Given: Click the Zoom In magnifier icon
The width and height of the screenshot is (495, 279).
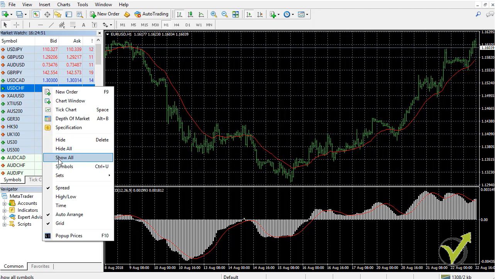Looking at the screenshot, I should point(214,14).
